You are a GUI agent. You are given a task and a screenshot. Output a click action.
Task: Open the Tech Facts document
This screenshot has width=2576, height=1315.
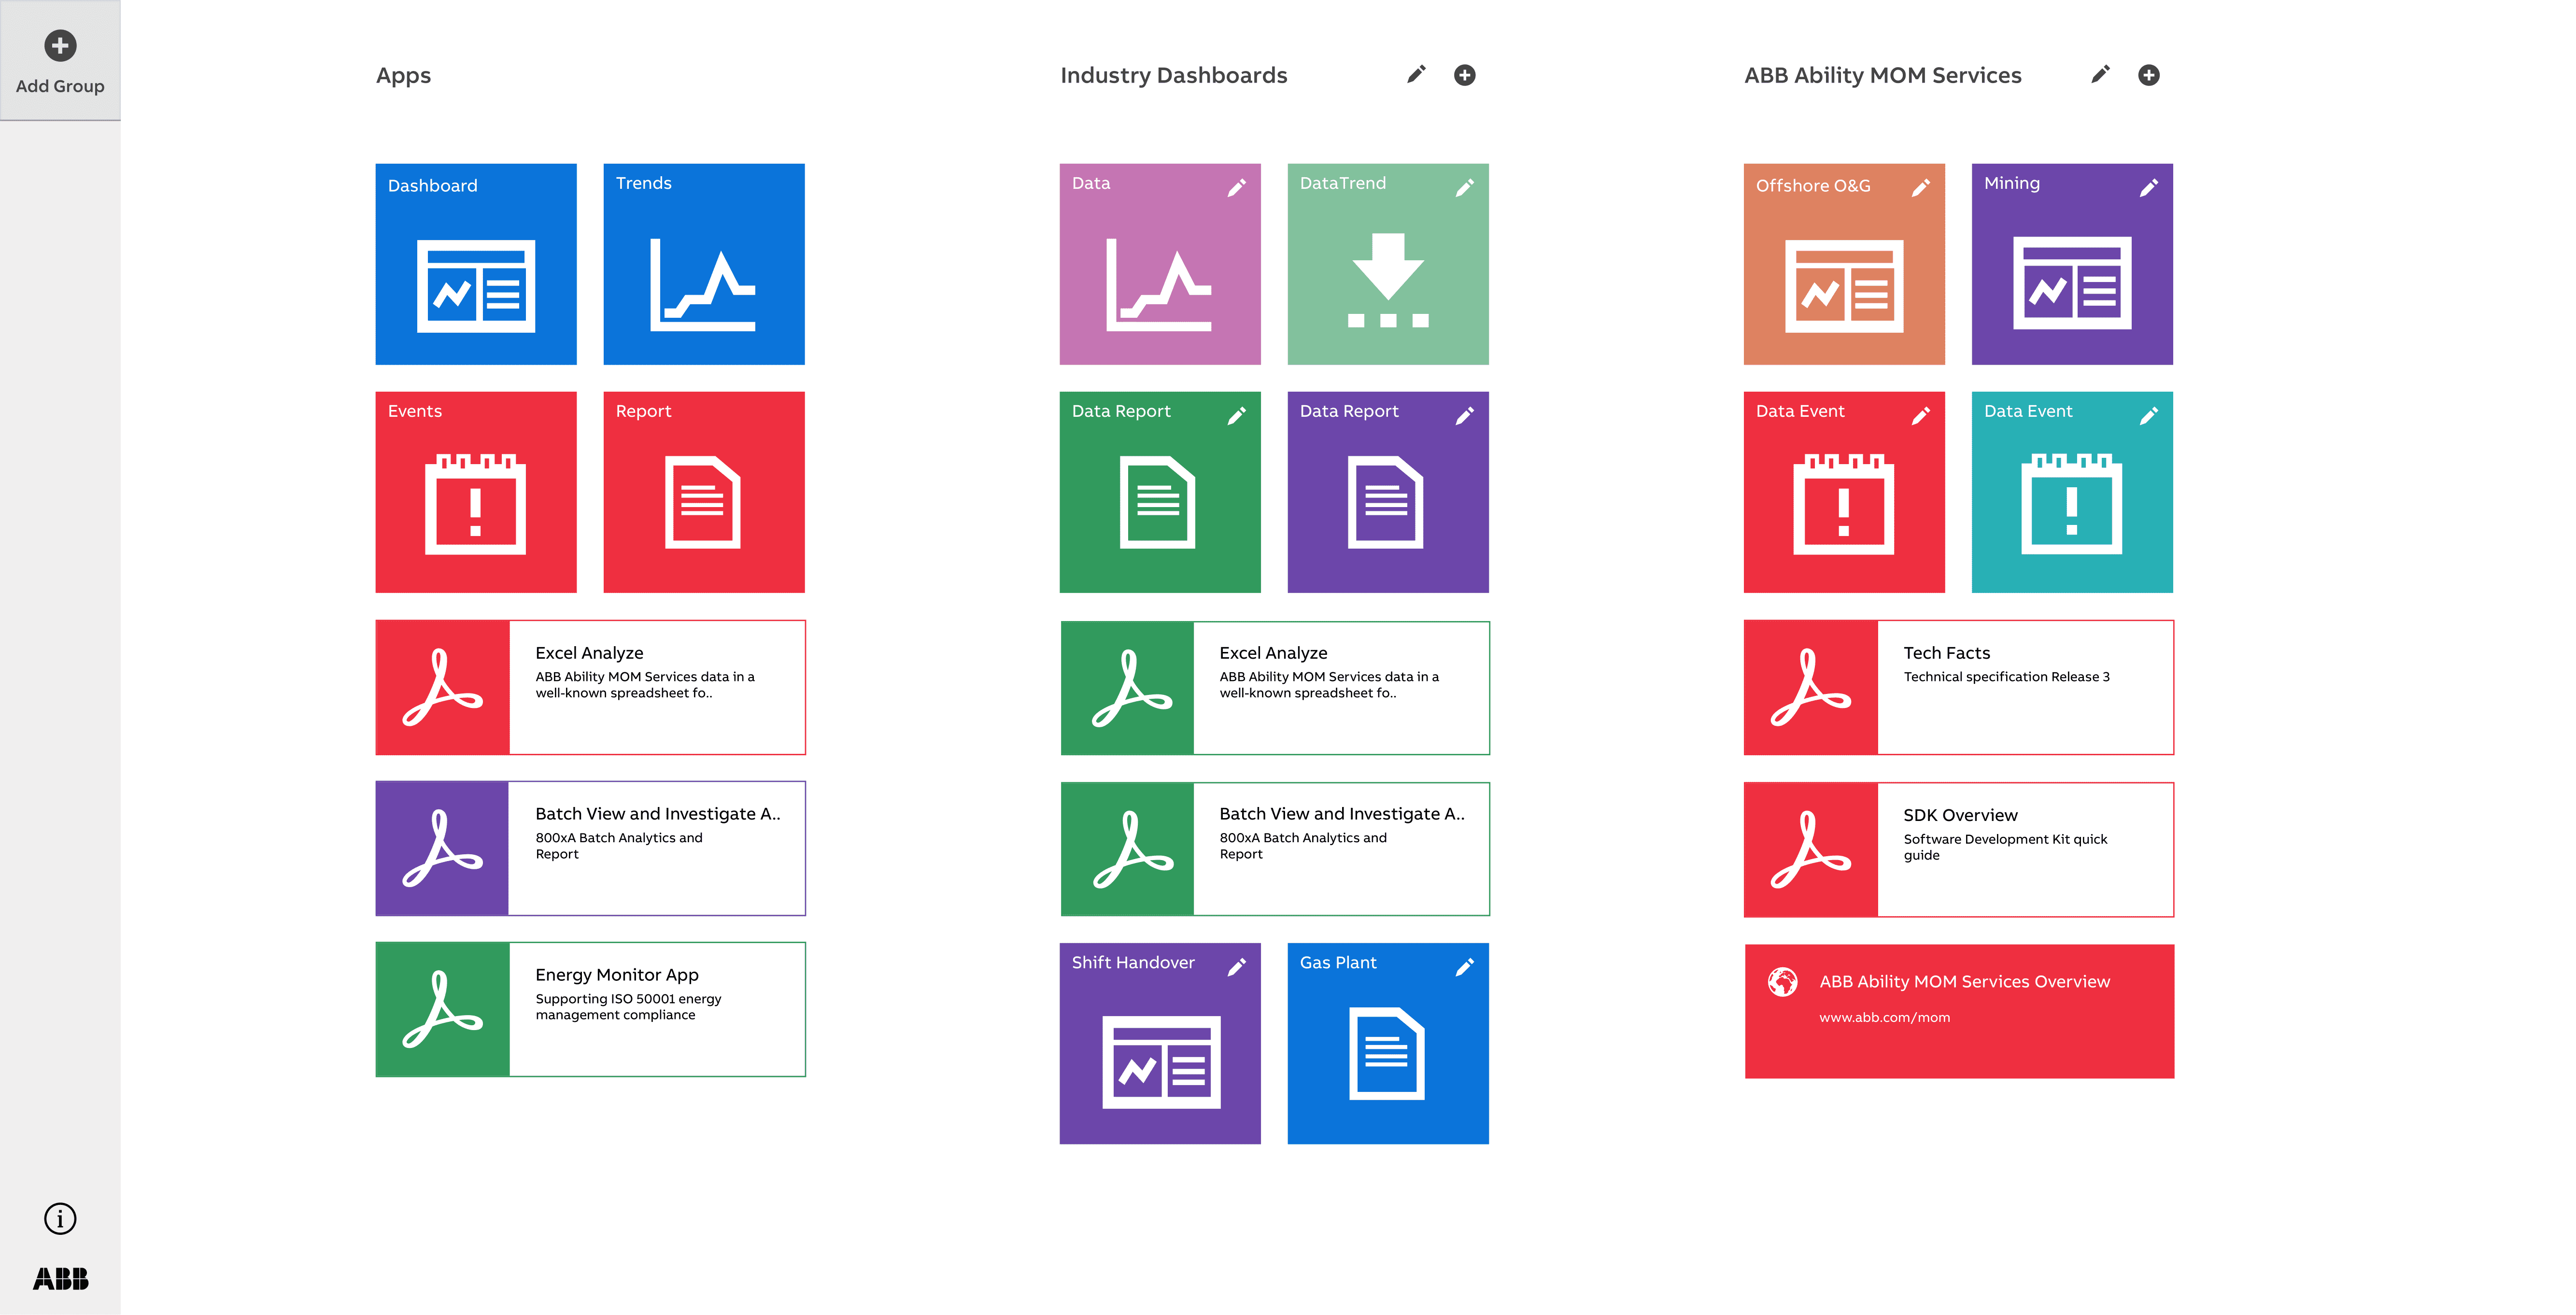click(1958, 687)
